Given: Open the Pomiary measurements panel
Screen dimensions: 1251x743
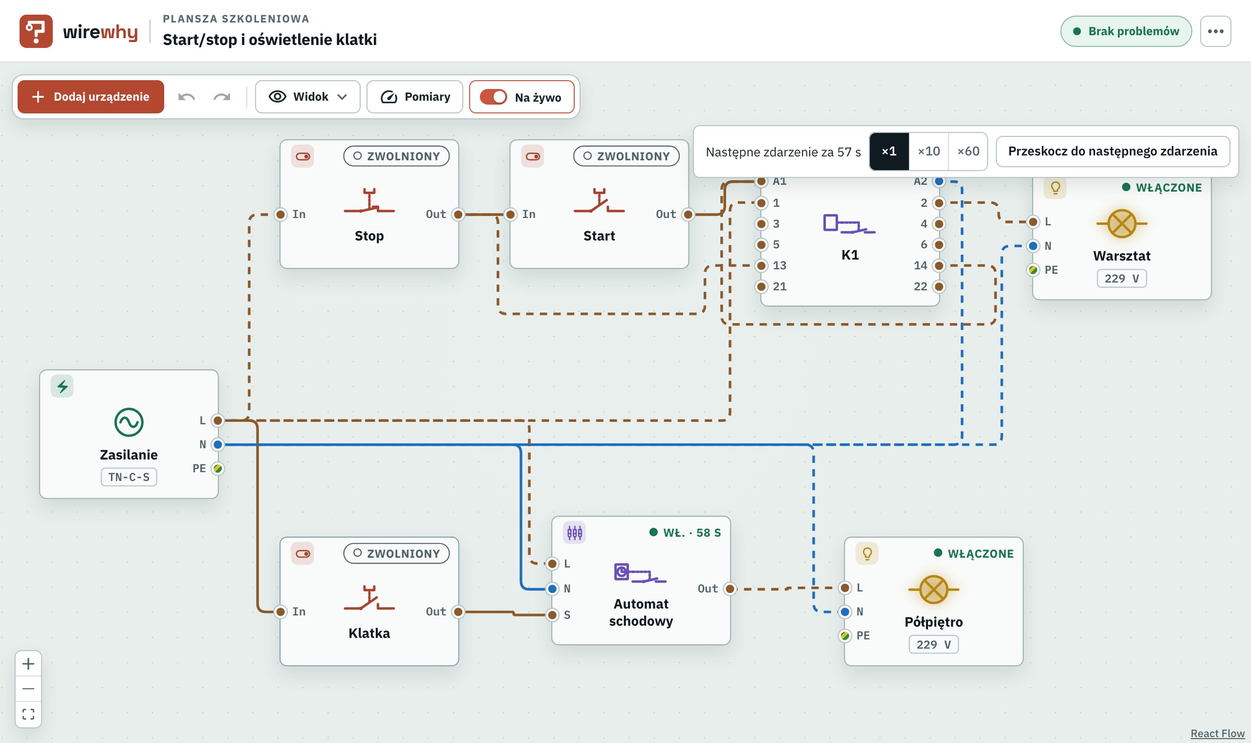Looking at the screenshot, I should coord(415,97).
